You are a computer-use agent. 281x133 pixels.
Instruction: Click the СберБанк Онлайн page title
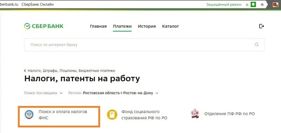[38, 4]
